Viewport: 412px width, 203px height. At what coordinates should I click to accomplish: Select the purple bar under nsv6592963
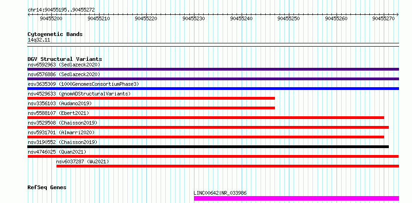213,69
